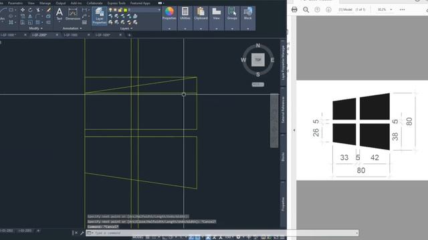Switch to the I-GF-2000 drawing tab
This screenshot has height=240, width=428.
[x=39, y=35]
